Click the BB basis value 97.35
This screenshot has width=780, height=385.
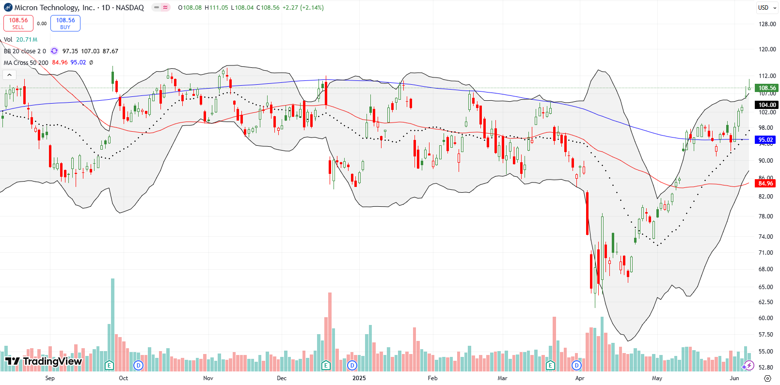click(70, 51)
